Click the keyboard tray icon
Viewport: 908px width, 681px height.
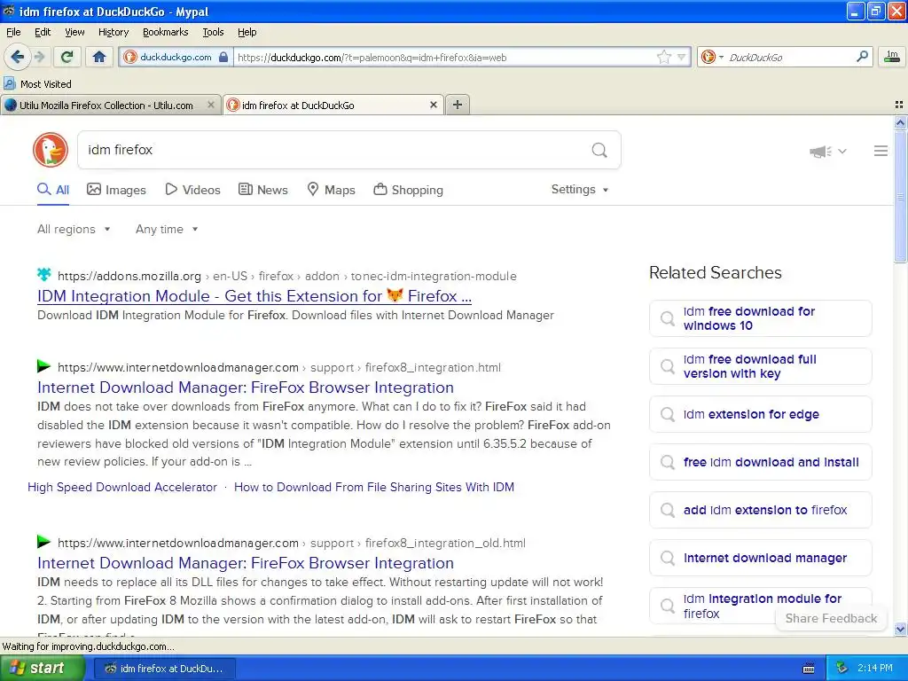tap(809, 669)
